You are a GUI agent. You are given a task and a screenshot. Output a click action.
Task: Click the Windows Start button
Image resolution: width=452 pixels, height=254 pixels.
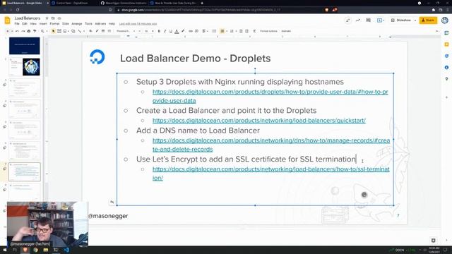pos(5,250)
